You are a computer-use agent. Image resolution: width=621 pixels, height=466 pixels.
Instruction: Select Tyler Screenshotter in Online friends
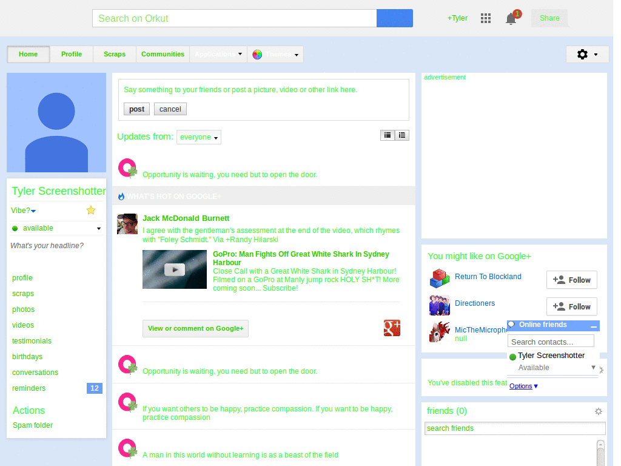click(551, 356)
